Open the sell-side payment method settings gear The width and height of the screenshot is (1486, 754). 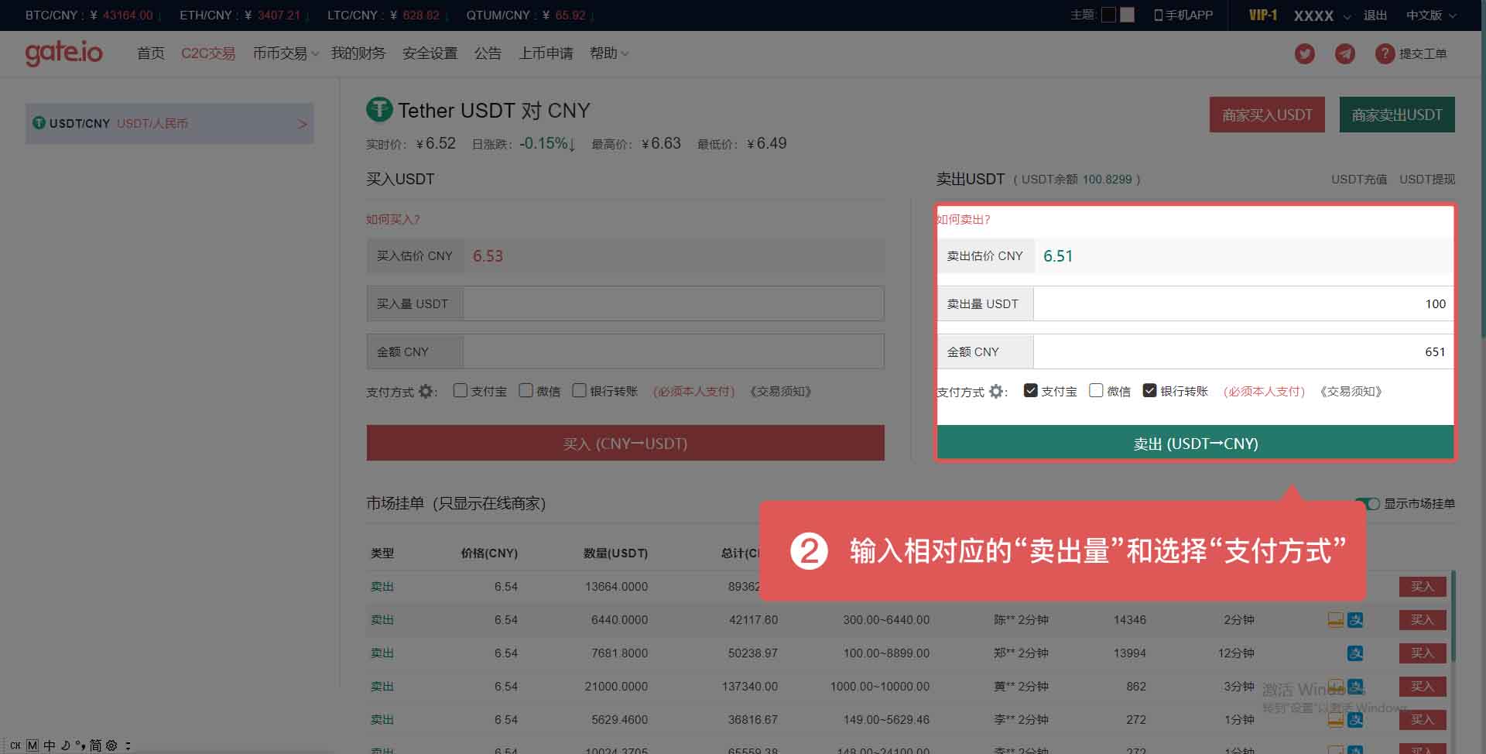(996, 392)
